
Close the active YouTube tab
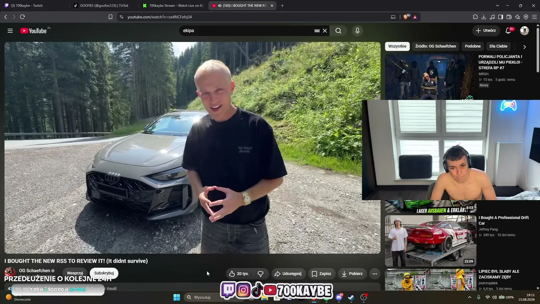pyautogui.click(x=272, y=5)
